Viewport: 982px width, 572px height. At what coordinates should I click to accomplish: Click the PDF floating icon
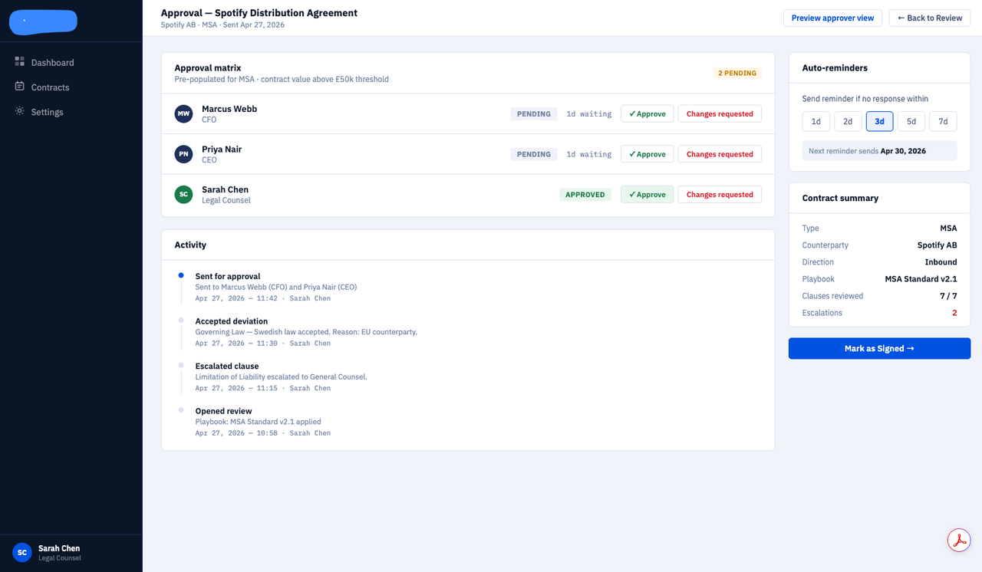[x=959, y=540]
